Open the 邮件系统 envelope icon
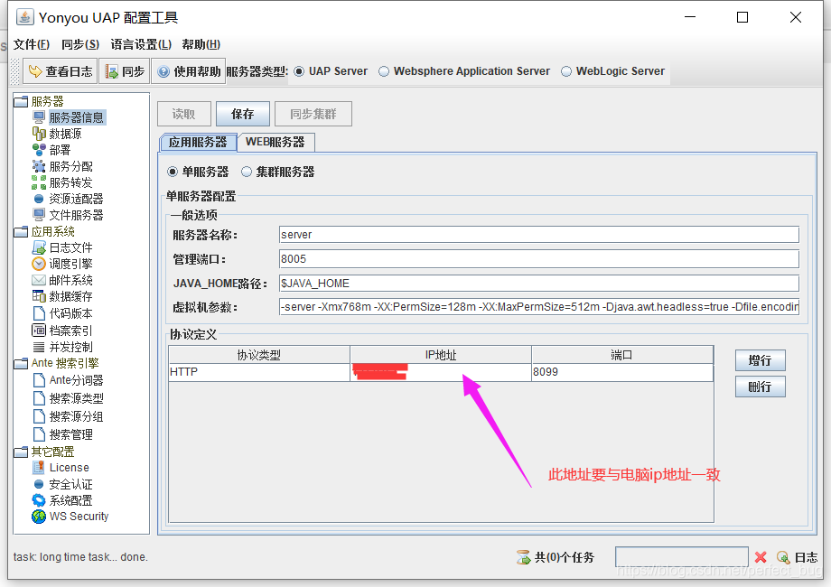 [39, 280]
